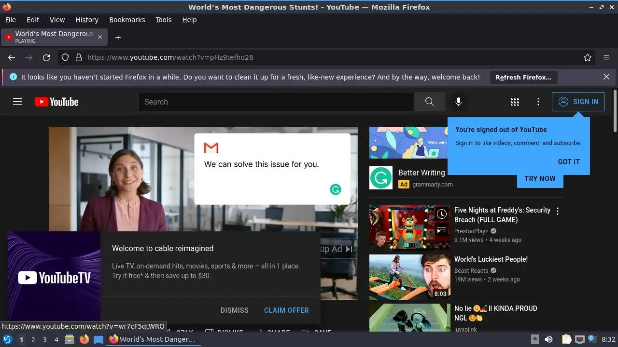
Task: Open the View menu
Action: [x=57, y=20]
